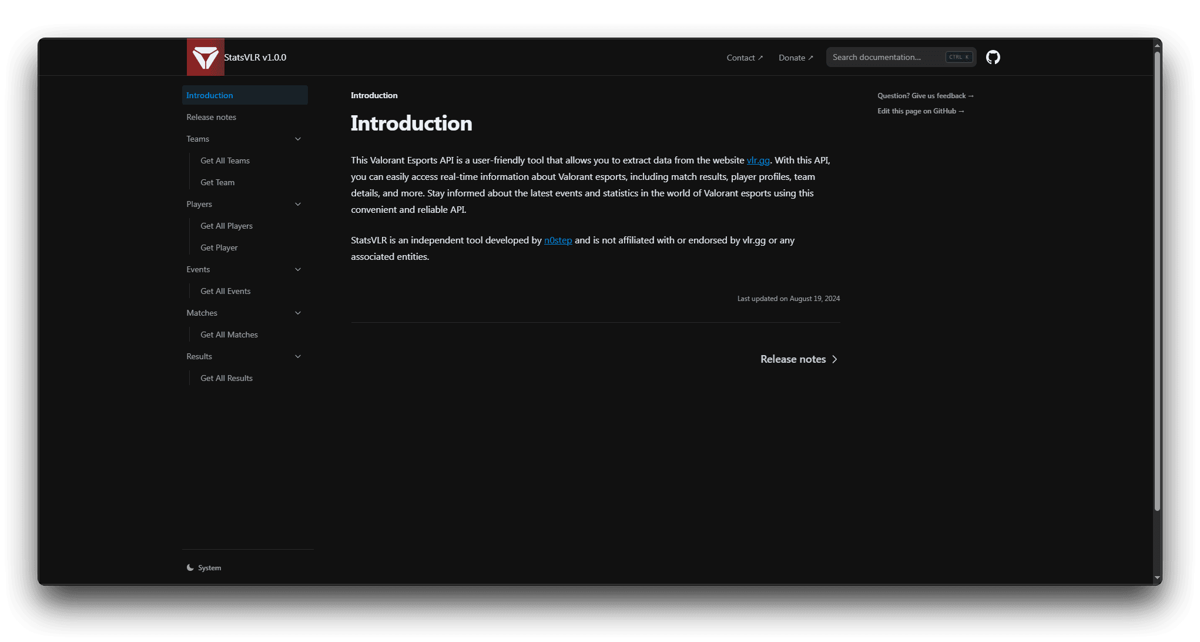
Task: Open the Matches sidebar section
Action: 245,313
